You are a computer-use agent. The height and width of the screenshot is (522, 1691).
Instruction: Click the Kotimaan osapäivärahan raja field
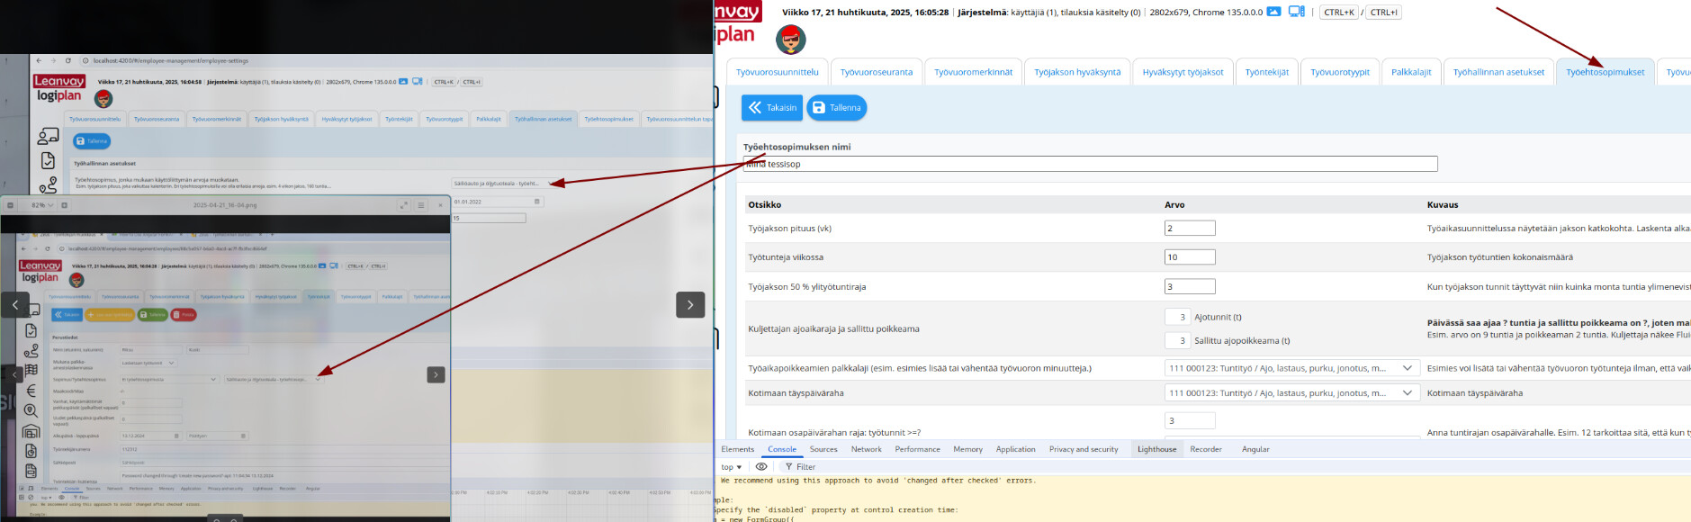1190,420
